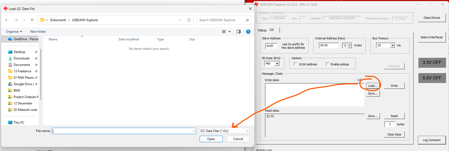The image size is (449, 151).
Task: Open the 13 Freelance folder
Action: 22,71
